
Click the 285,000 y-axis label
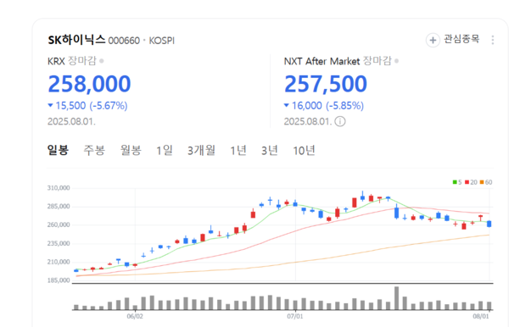click(x=59, y=207)
